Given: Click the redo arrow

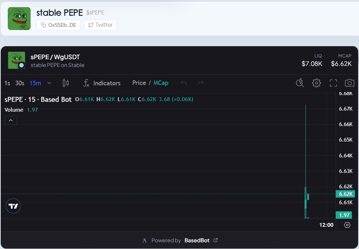Looking at the screenshot, I should pyautogui.click(x=201, y=83).
